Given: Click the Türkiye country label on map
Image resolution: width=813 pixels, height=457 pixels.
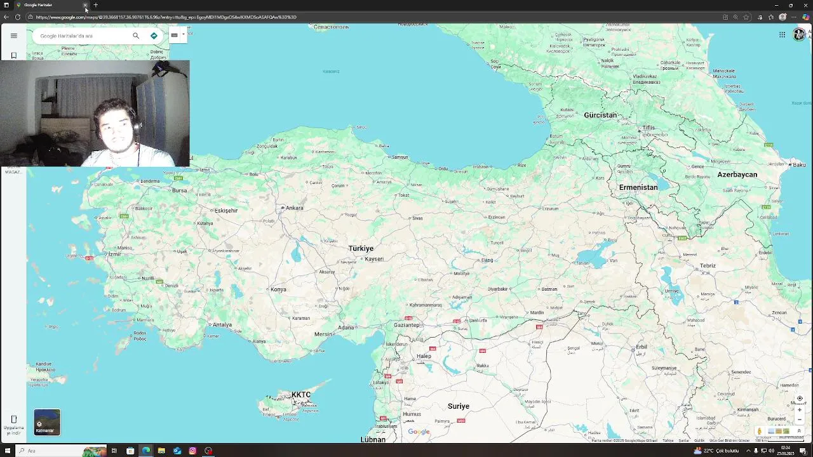Looking at the screenshot, I should pyautogui.click(x=361, y=248).
